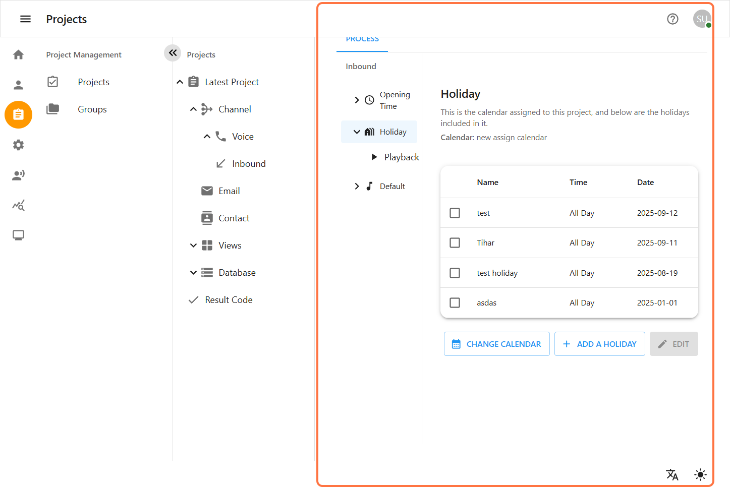
Task: Check the box for the 'test' holiday
Action: pyautogui.click(x=455, y=213)
